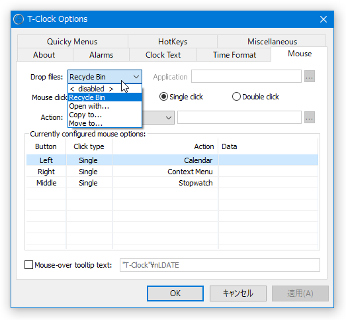Switch to the Quicky Menus tab

[x=72, y=41]
